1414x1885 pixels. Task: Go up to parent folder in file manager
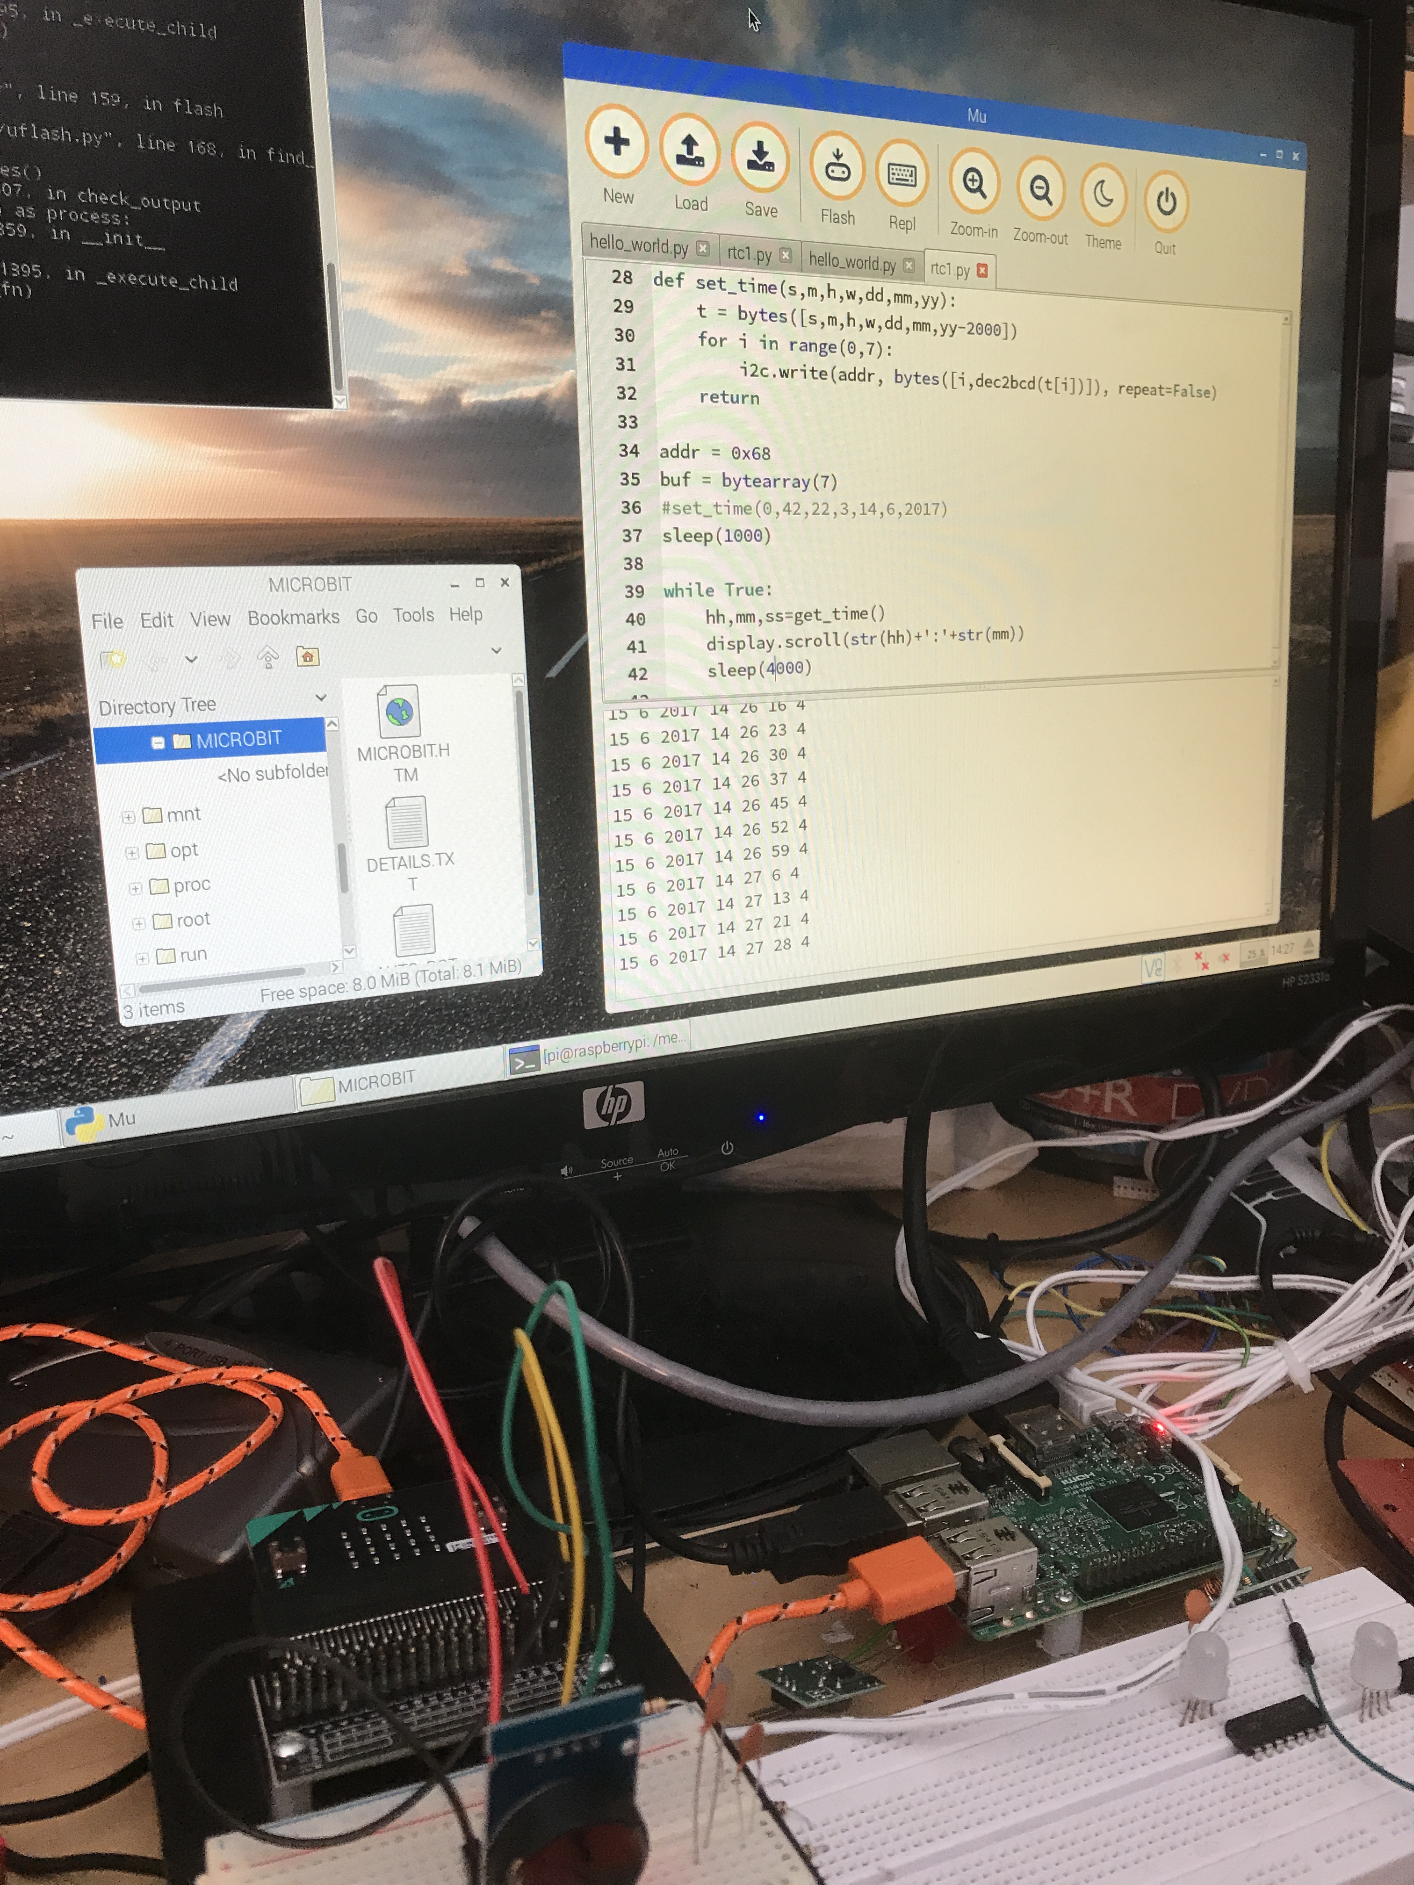[267, 657]
